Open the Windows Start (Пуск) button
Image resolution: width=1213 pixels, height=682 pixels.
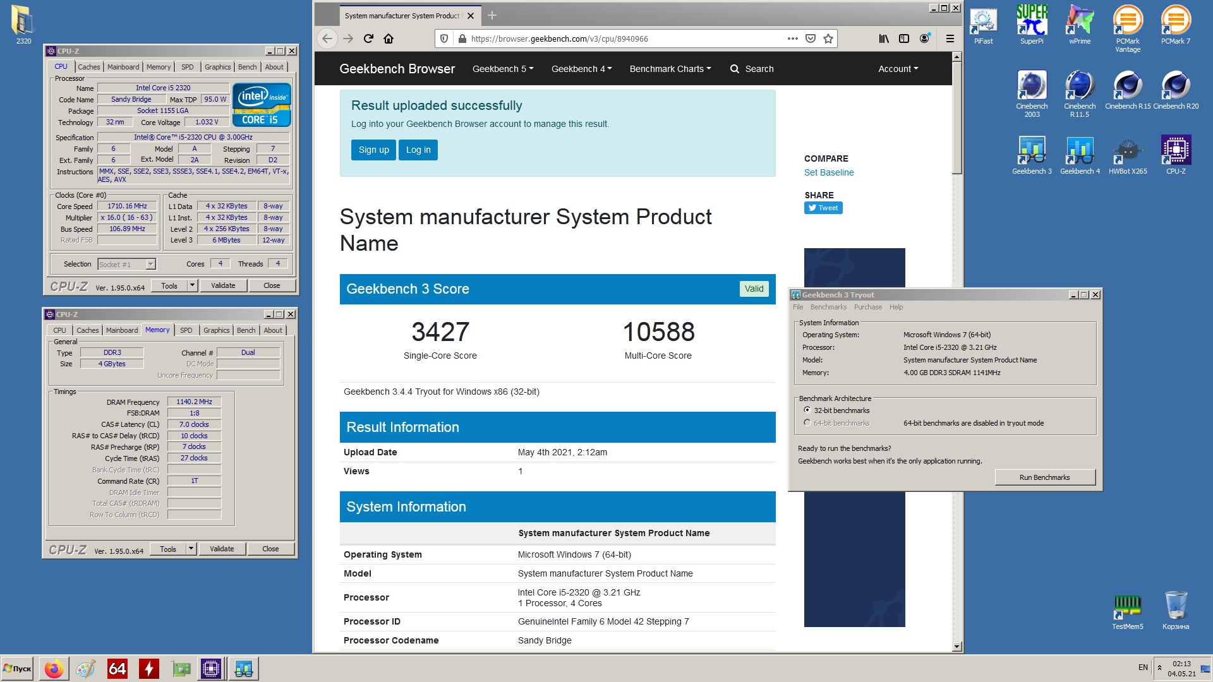click(17, 669)
